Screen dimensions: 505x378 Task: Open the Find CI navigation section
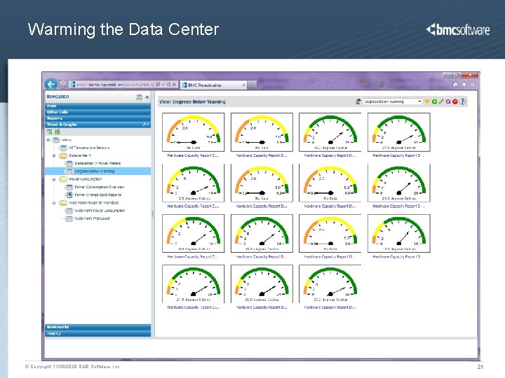click(x=97, y=334)
